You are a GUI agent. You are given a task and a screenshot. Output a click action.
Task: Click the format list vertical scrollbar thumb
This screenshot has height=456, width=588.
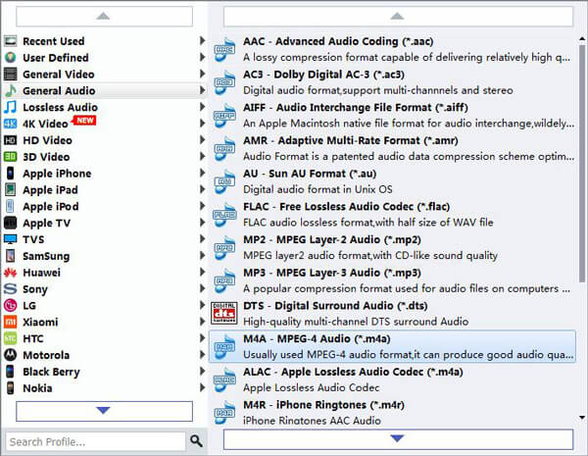click(x=582, y=163)
